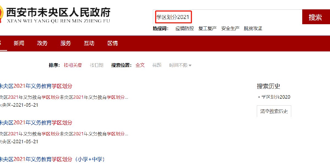Set search position to 标题
Image resolution: width=330 pixels, height=165 pixels.
(x=157, y=65)
